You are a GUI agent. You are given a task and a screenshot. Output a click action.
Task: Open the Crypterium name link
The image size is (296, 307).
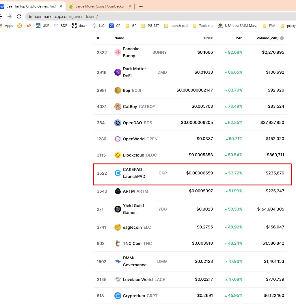click(134, 296)
